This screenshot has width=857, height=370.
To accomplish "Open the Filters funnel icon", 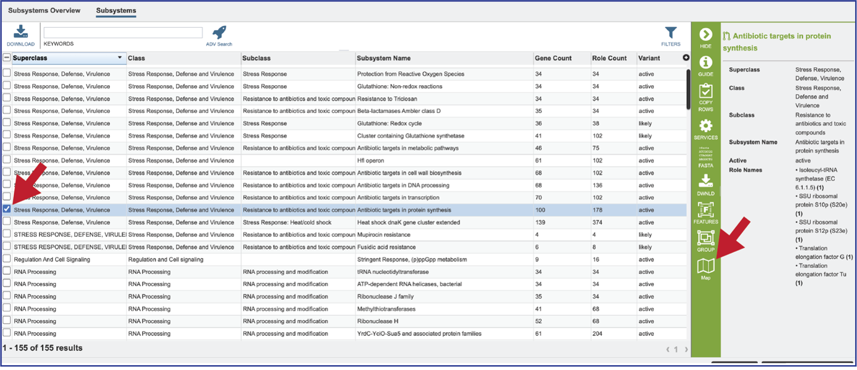I will 671,32.
